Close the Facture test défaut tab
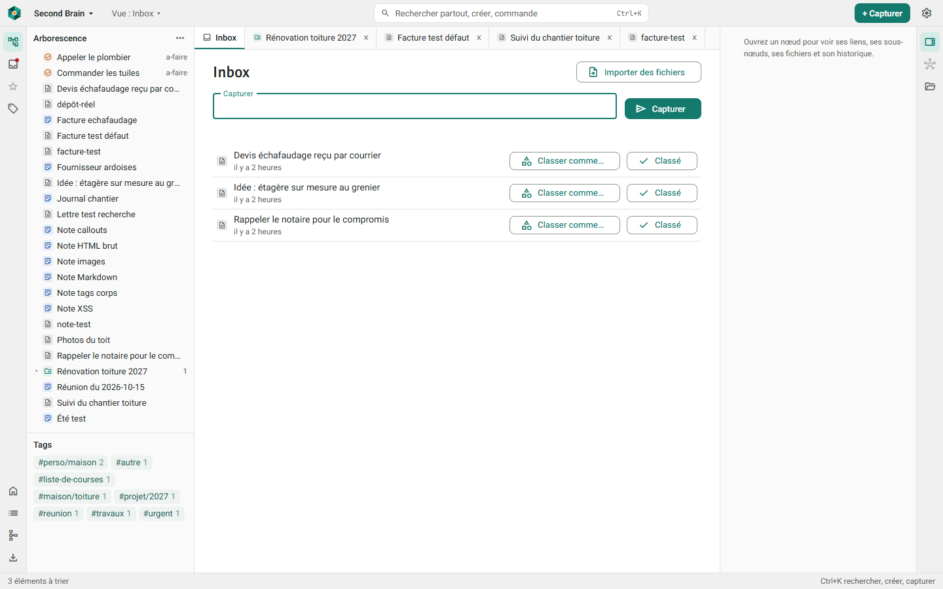Screen dimensions: 943x589 [479, 38]
